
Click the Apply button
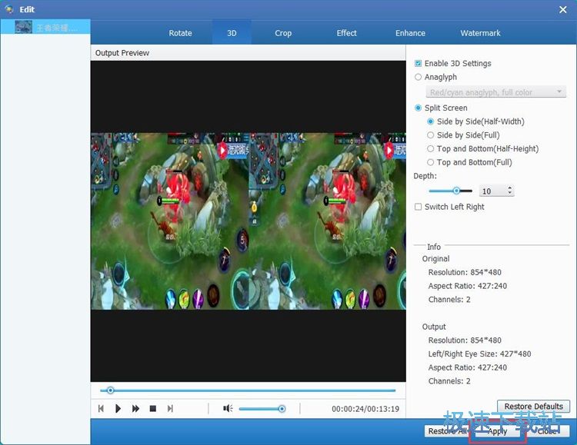[498, 431]
